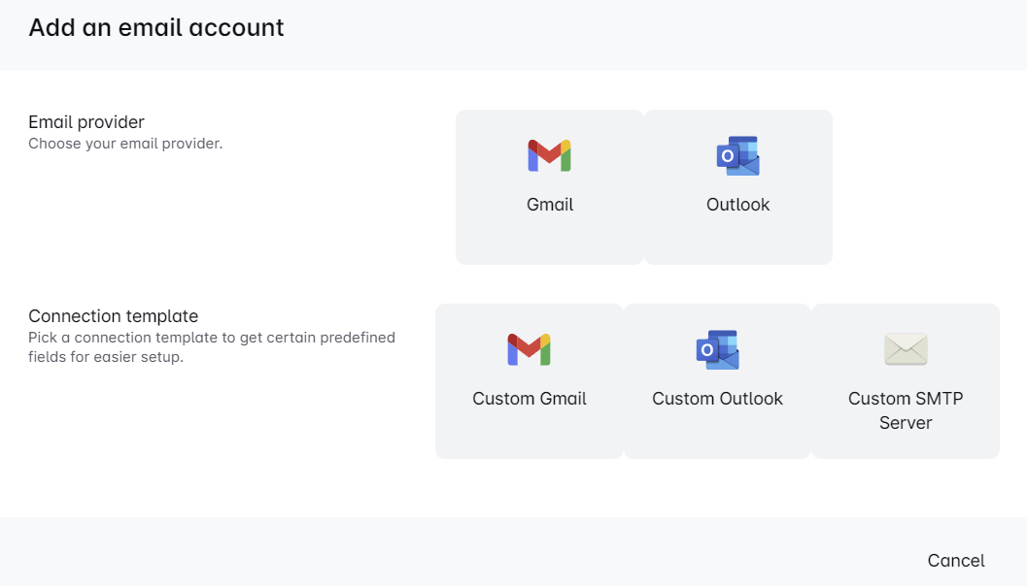Click the Custom Gmail logo icon
This screenshot has width=1027, height=586.
pos(529,349)
